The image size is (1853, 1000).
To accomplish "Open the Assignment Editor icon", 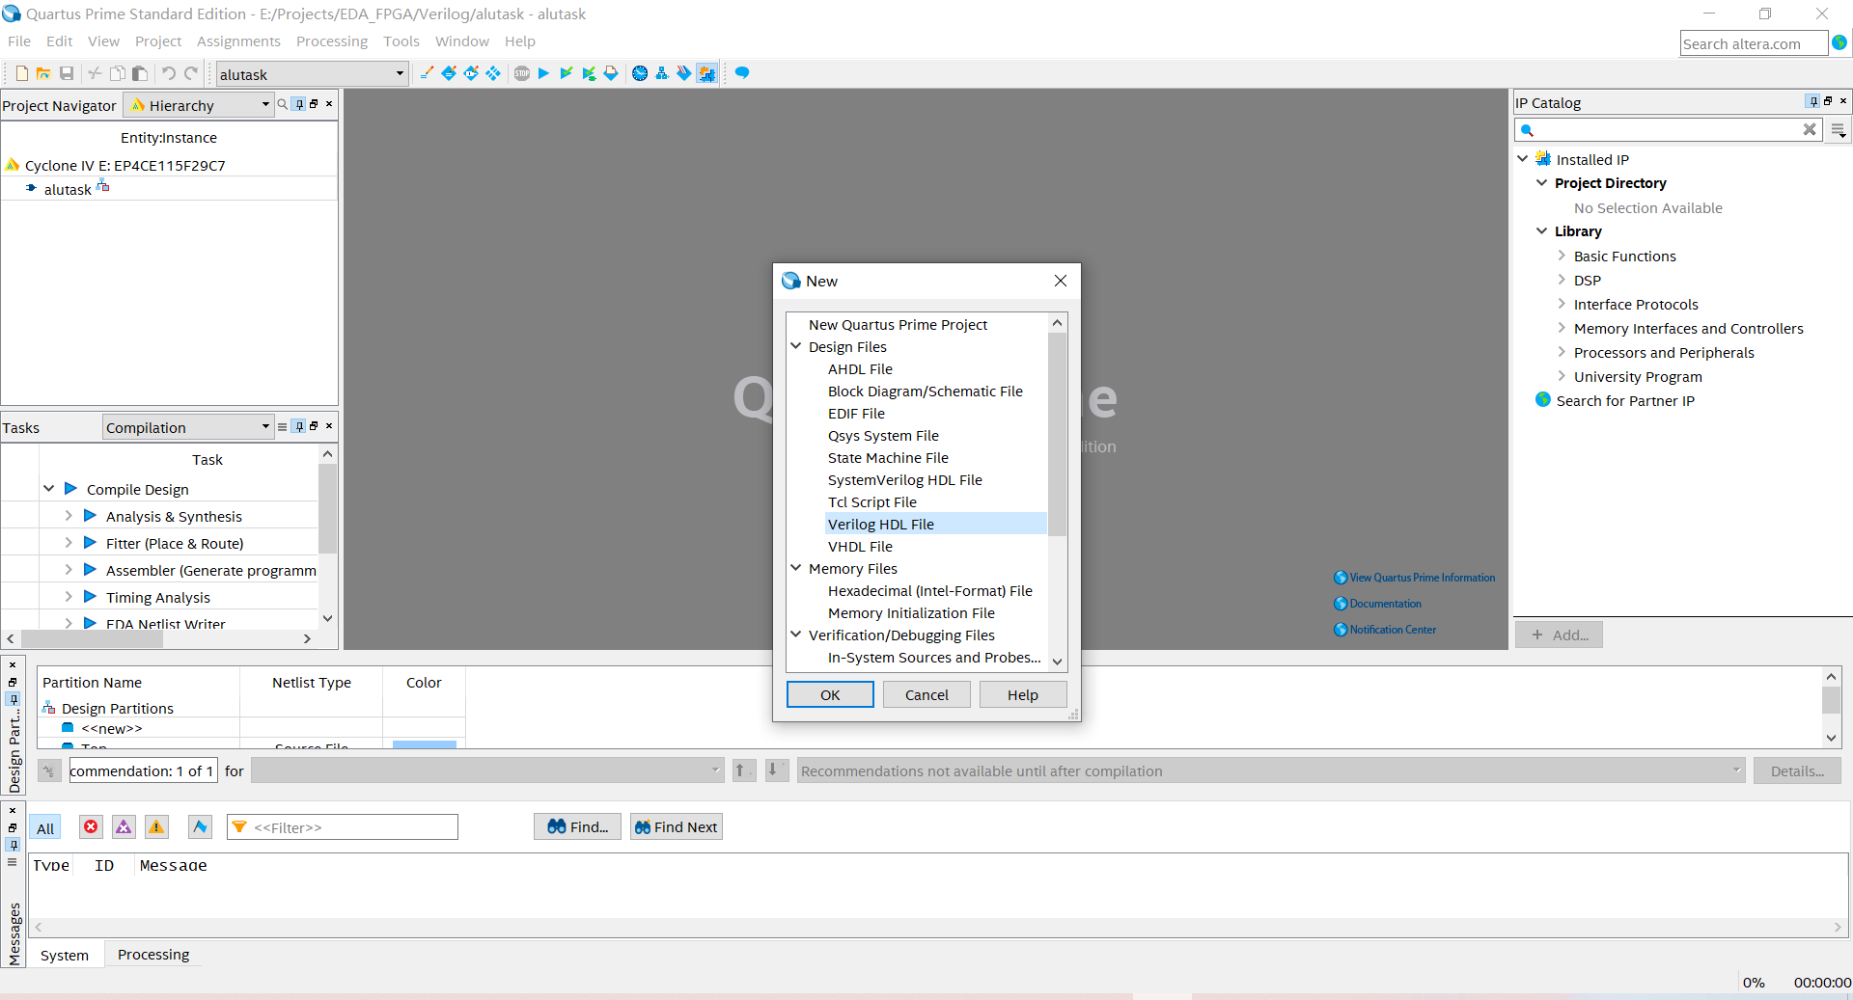I will [449, 73].
